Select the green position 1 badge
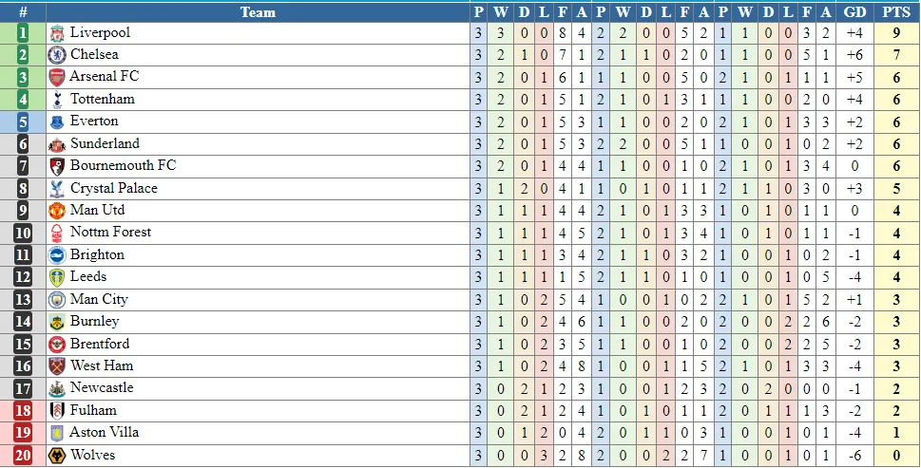Screen dimensions: 921x468 coord(23,33)
